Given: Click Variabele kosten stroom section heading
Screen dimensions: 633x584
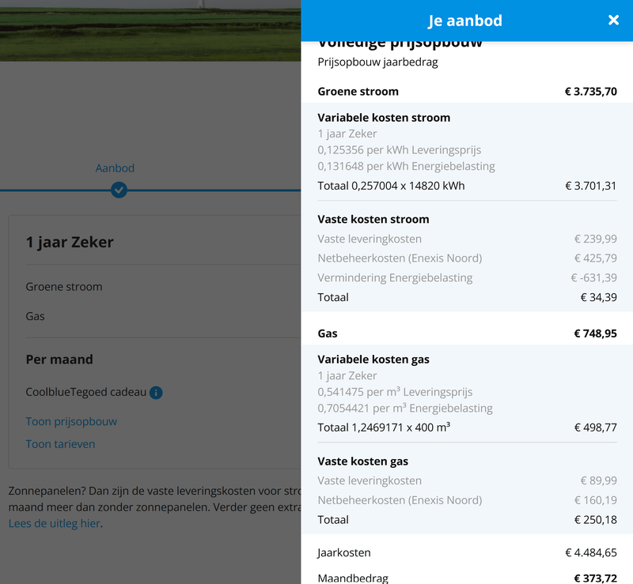Looking at the screenshot, I should (384, 118).
